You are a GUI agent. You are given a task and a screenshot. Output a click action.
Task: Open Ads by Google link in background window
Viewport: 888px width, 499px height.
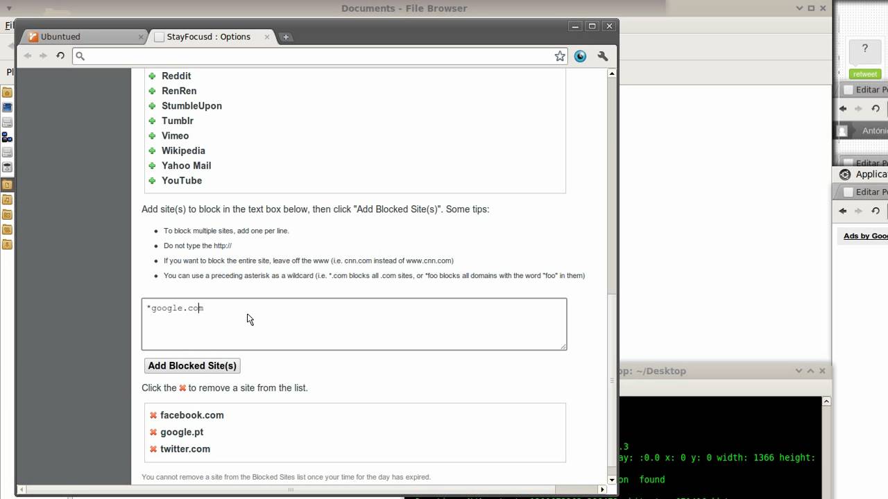(x=865, y=236)
